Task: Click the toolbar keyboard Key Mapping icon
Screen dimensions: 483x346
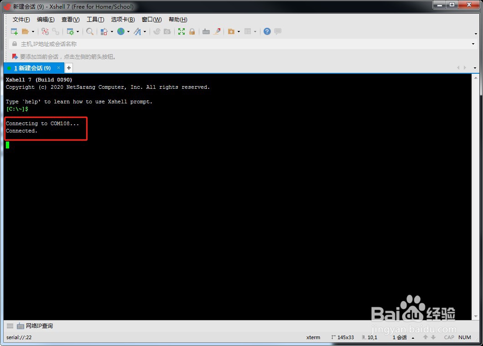Action: 206,31
